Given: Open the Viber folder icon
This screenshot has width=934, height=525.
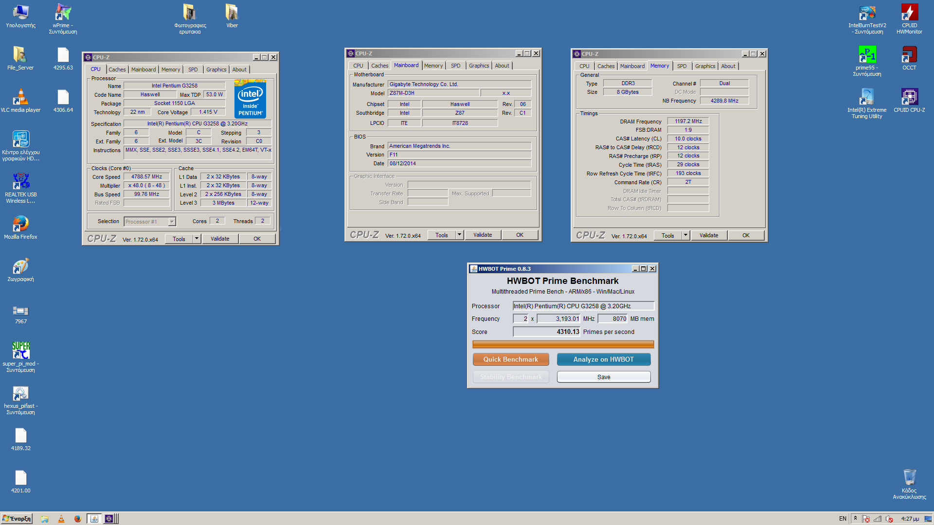Looking at the screenshot, I should click(x=232, y=16).
